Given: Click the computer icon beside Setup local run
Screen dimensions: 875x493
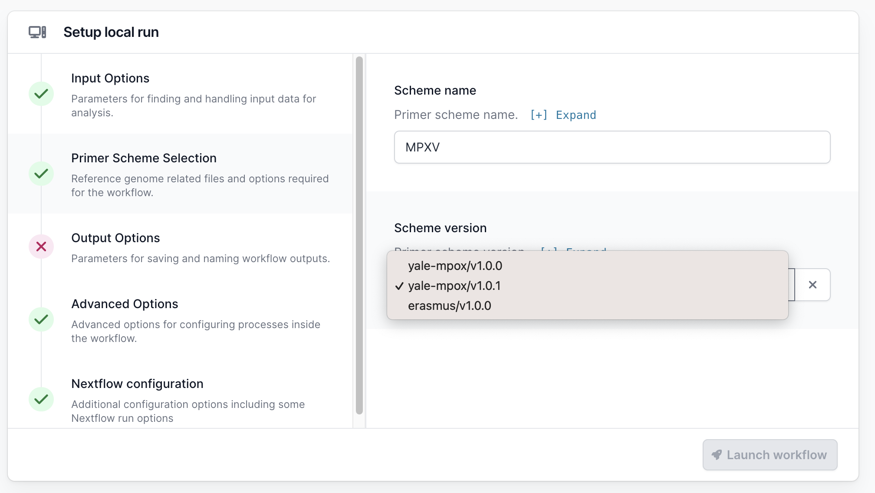Looking at the screenshot, I should (37, 32).
